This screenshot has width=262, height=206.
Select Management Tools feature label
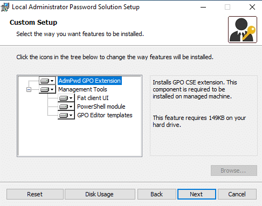point(82,89)
